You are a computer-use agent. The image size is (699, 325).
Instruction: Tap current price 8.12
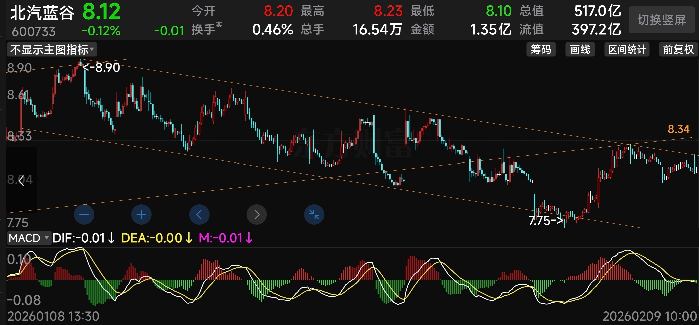click(x=101, y=11)
